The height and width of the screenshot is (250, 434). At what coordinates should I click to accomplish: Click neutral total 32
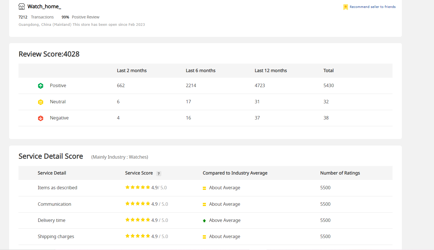(326, 102)
